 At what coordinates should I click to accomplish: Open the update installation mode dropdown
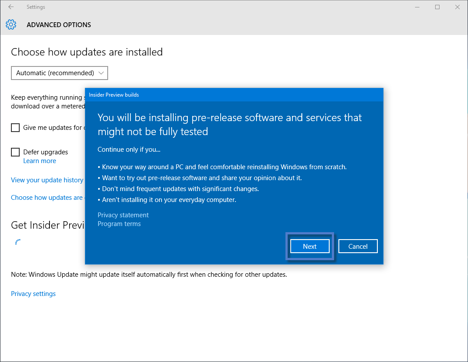click(x=59, y=73)
